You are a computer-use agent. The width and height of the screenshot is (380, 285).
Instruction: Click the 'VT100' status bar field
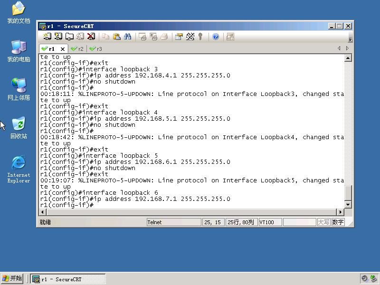(270, 222)
